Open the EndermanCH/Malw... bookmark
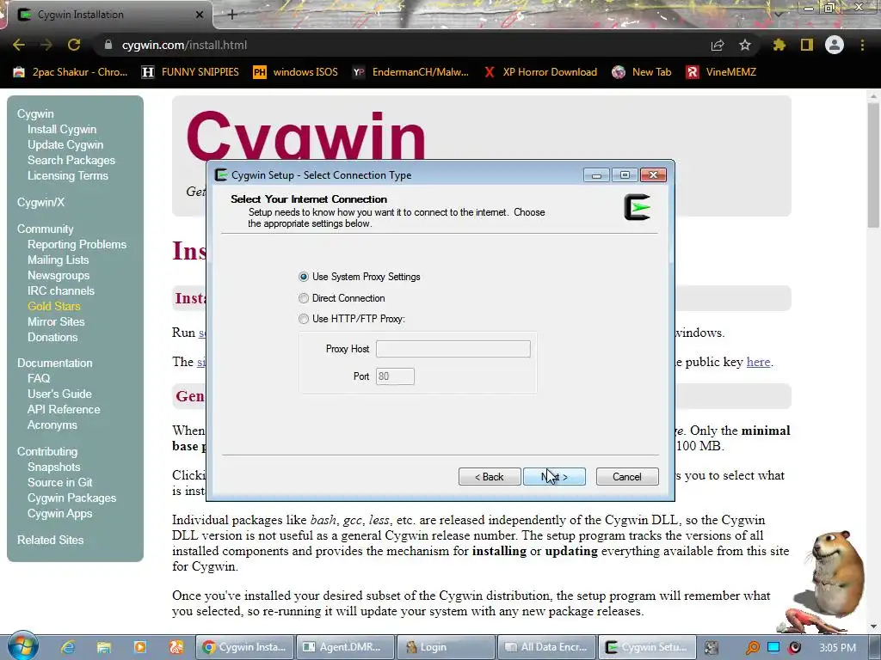 pos(410,72)
